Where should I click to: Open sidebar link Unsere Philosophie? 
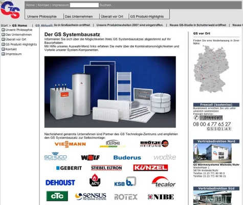(19, 30)
